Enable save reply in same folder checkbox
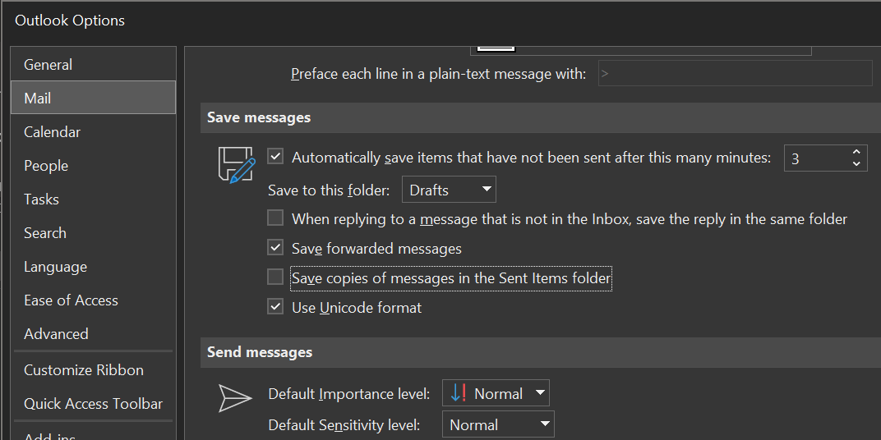The height and width of the screenshot is (440, 881). [275, 218]
